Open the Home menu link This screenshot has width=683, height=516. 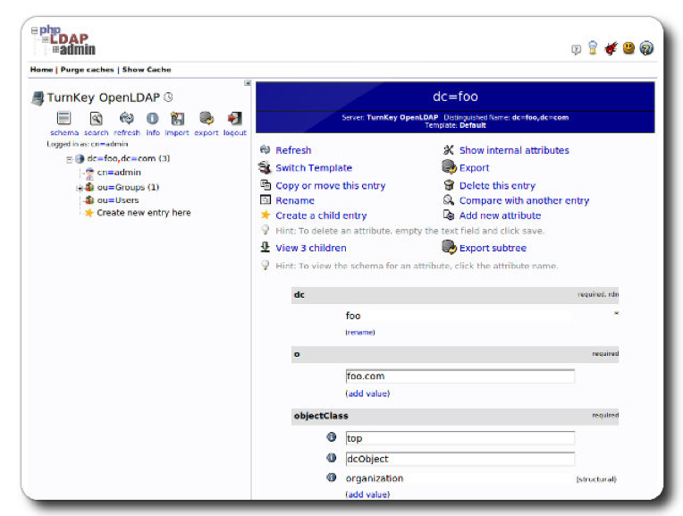pos(41,69)
